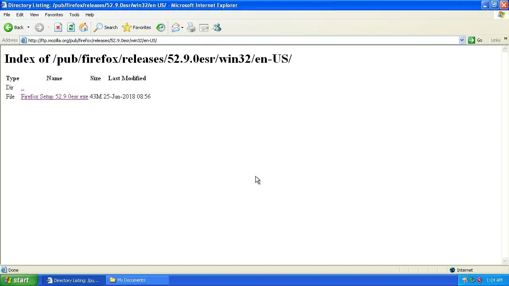Screen dimensions: 509x286
Task: Open the Edit menu
Action: point(20,15)
